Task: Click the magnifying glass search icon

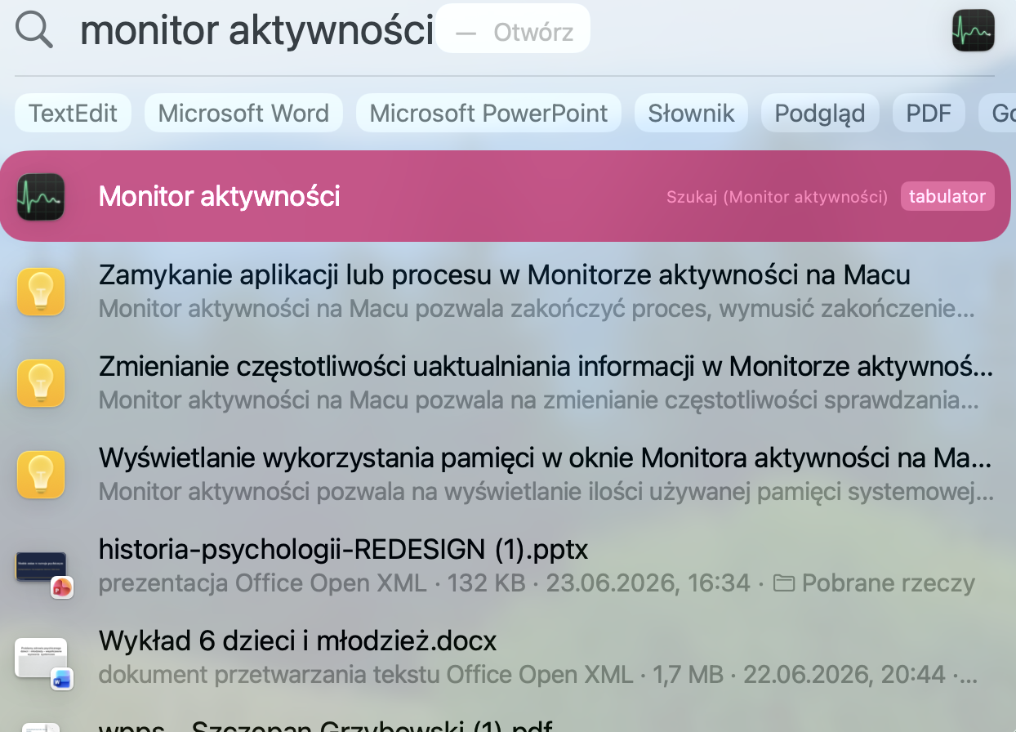Action: [x=34, y=30]
